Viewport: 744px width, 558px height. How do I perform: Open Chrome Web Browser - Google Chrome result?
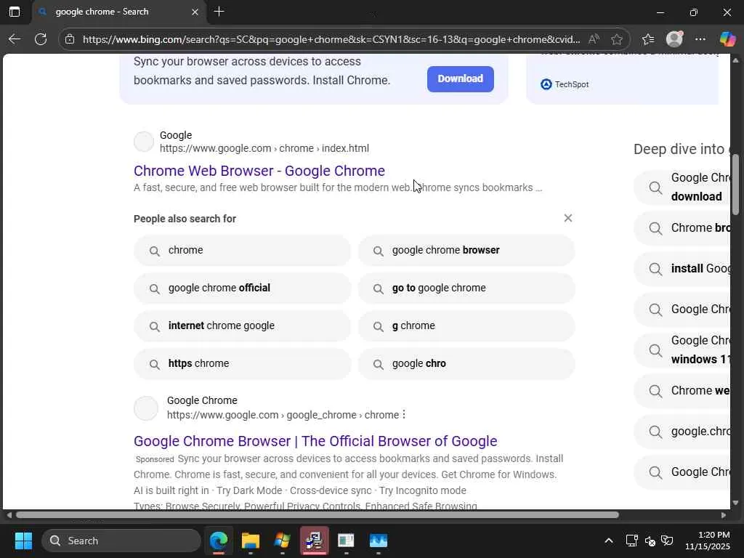pyautogui.click(x=259, y=171)
